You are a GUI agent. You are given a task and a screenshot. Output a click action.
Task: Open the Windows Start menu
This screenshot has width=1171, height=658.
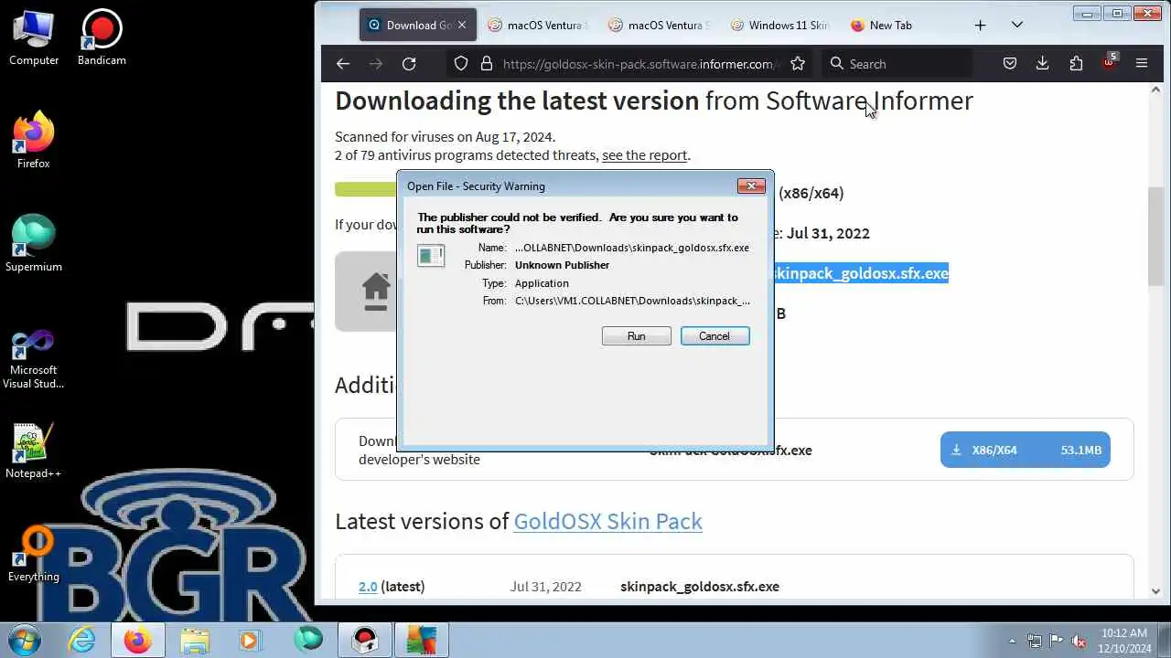click(x=24, y=639)
